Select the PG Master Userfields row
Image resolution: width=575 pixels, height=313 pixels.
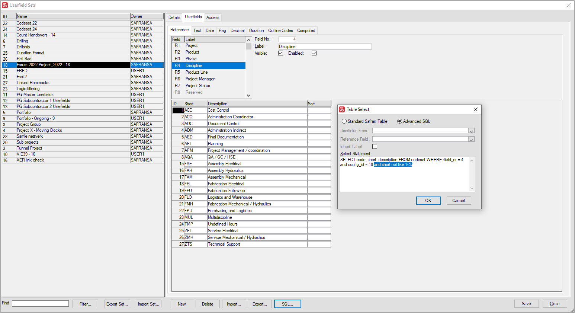[x=83, y=95]
